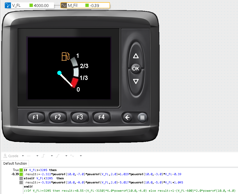Screen dimensions: 238x194
Task: Select the V_FL channel name label
Action: click(x=16, y=5)
